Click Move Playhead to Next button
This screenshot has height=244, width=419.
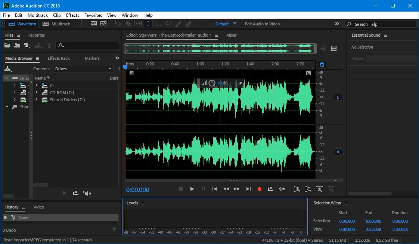(248, 189)
